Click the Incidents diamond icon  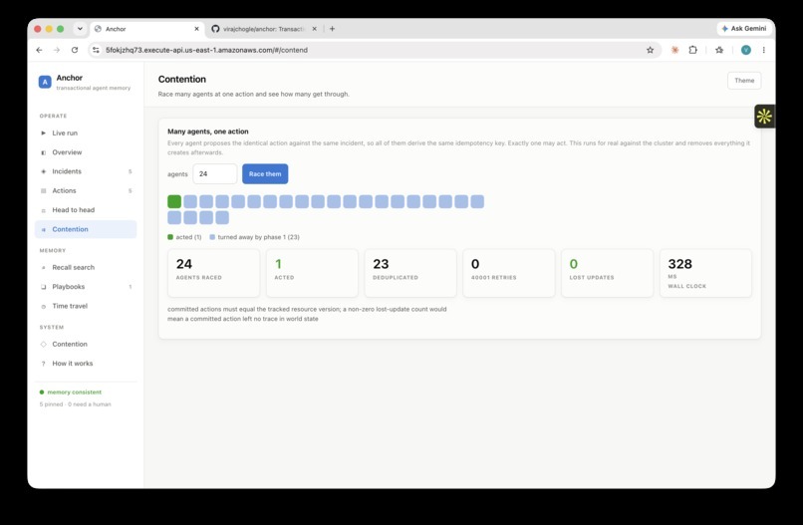(x=43, y=171)
